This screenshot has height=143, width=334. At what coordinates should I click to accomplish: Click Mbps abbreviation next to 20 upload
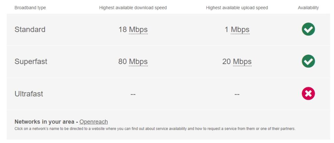[242, 61]
